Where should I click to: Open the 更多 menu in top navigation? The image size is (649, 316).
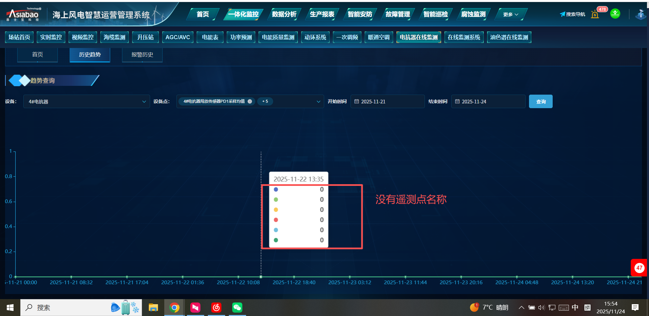pos(510,14)
